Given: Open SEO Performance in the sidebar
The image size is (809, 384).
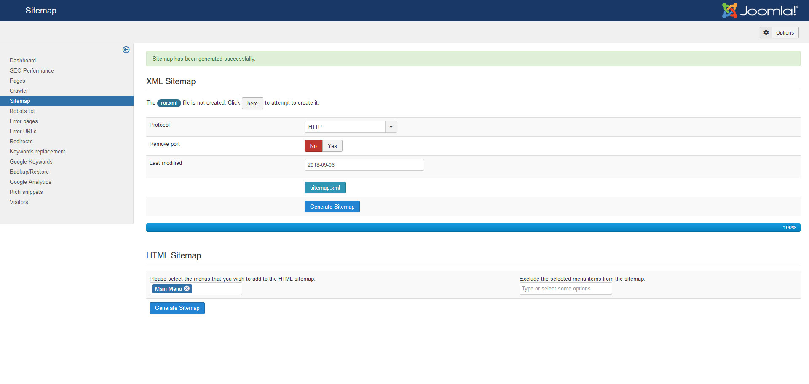Looking at the screenshot, I should (32, 70).
